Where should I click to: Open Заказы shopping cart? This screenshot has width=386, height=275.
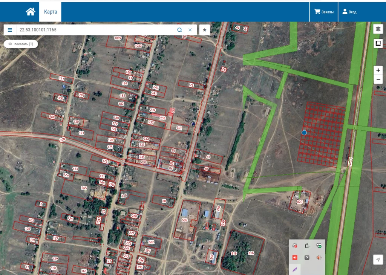click(x=324, y=12)
